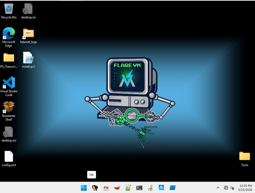Open the blue graph monitor taskbar app
The height and width of the screenshot is (193, 255).
pyautogui.click(x=173, y=188)
